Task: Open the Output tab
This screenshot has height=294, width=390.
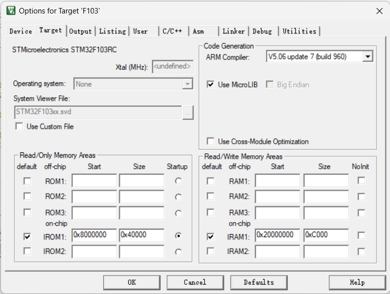Action: tap(80, 31)
